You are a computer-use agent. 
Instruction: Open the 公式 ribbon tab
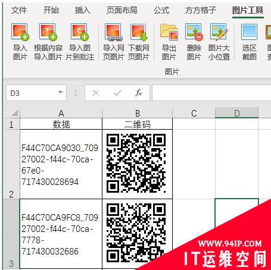point(161,10)
